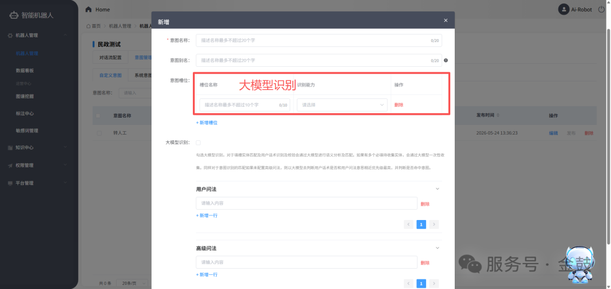
Task: Click the power logout icon
Action: point(601,10)
